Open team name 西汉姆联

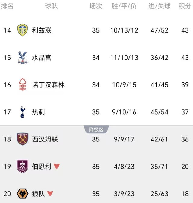pos(45,139)
